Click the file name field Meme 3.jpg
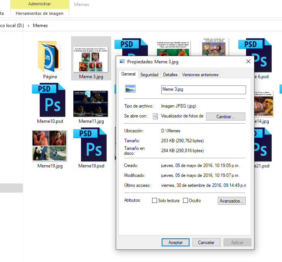Image resolution: width=282 pixels, height=262 pixels. pyautogui.click(x=203, y=90)
